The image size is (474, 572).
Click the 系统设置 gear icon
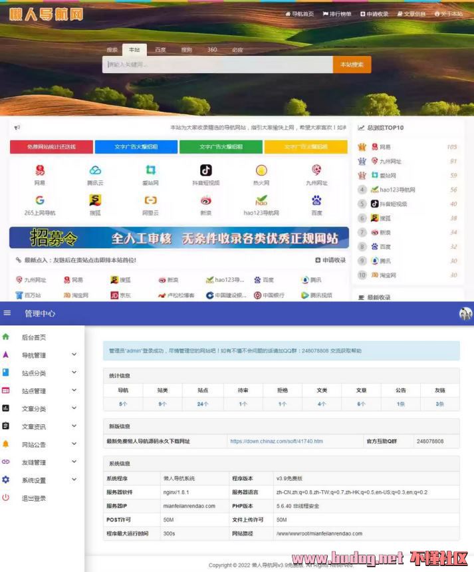[x=6, y=480]
